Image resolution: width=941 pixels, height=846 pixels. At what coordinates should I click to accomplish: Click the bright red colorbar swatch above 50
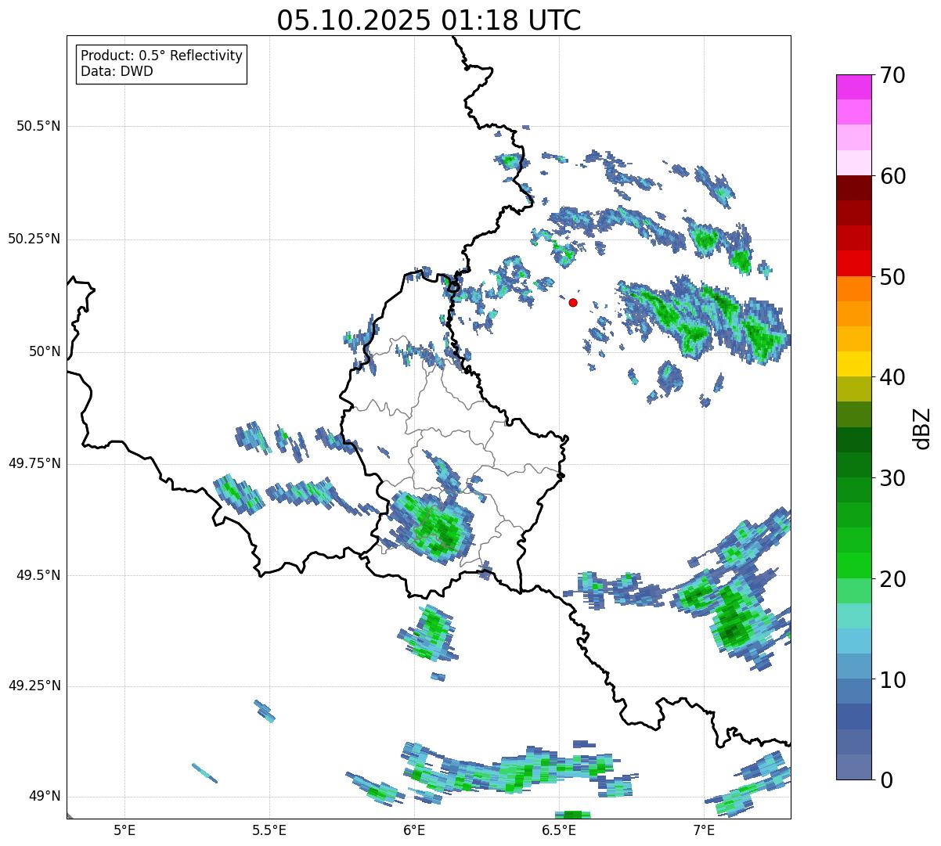pos(853,263)
